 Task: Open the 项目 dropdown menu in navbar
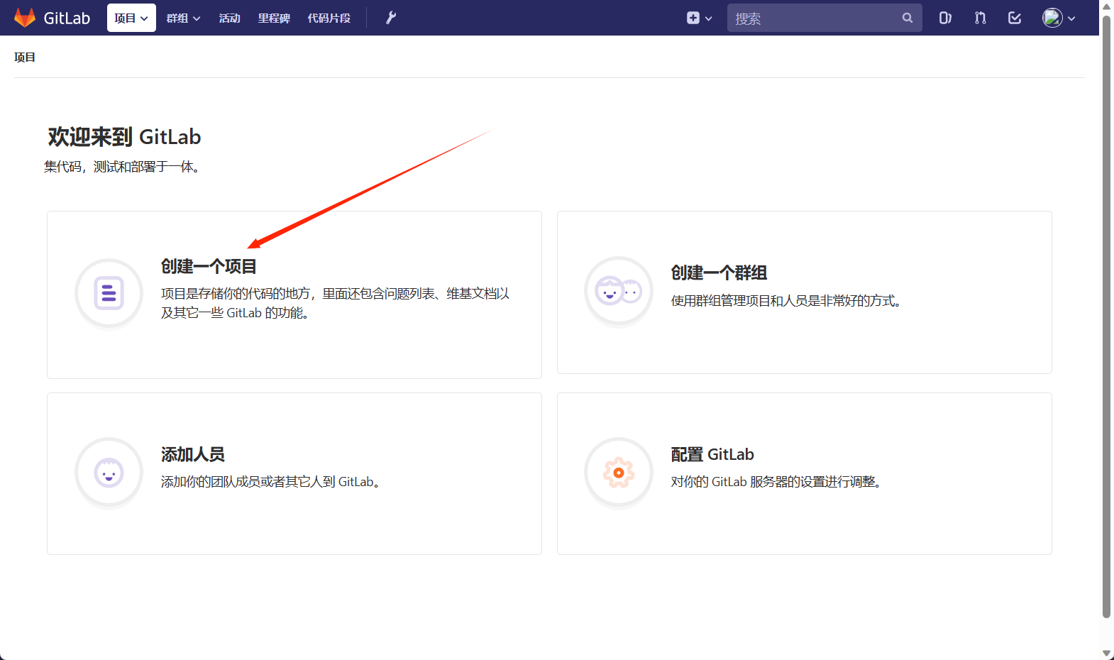pyautogui.click(x=131, y=18)
